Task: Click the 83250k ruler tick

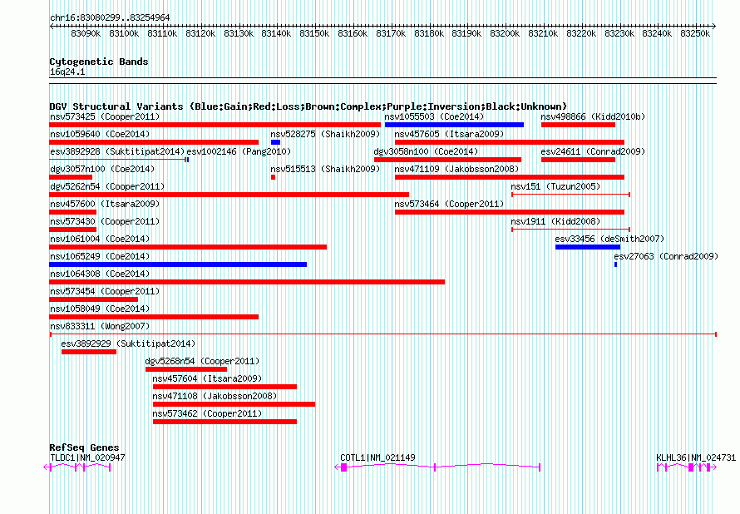Action: (695, 33)
